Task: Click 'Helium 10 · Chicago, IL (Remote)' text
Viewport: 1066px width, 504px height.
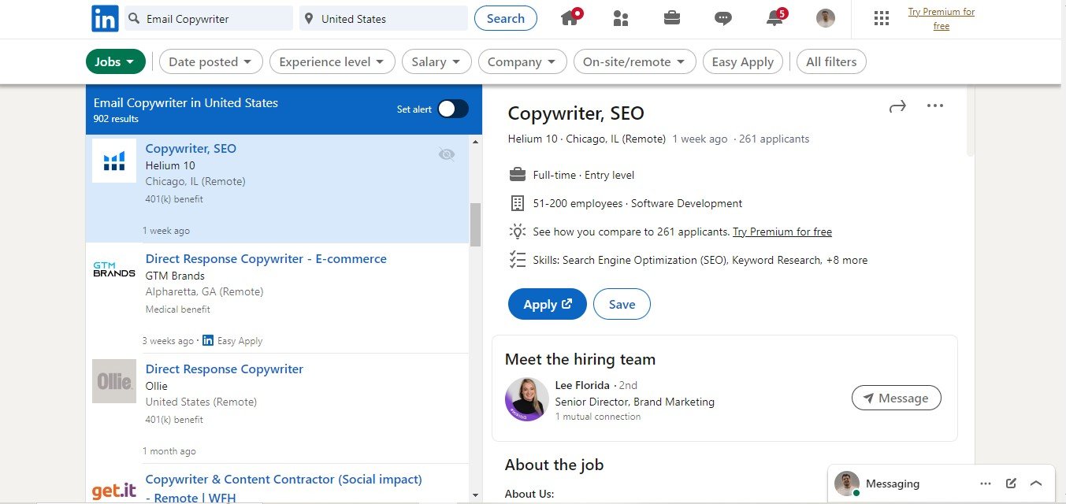Action: point(587,139)
